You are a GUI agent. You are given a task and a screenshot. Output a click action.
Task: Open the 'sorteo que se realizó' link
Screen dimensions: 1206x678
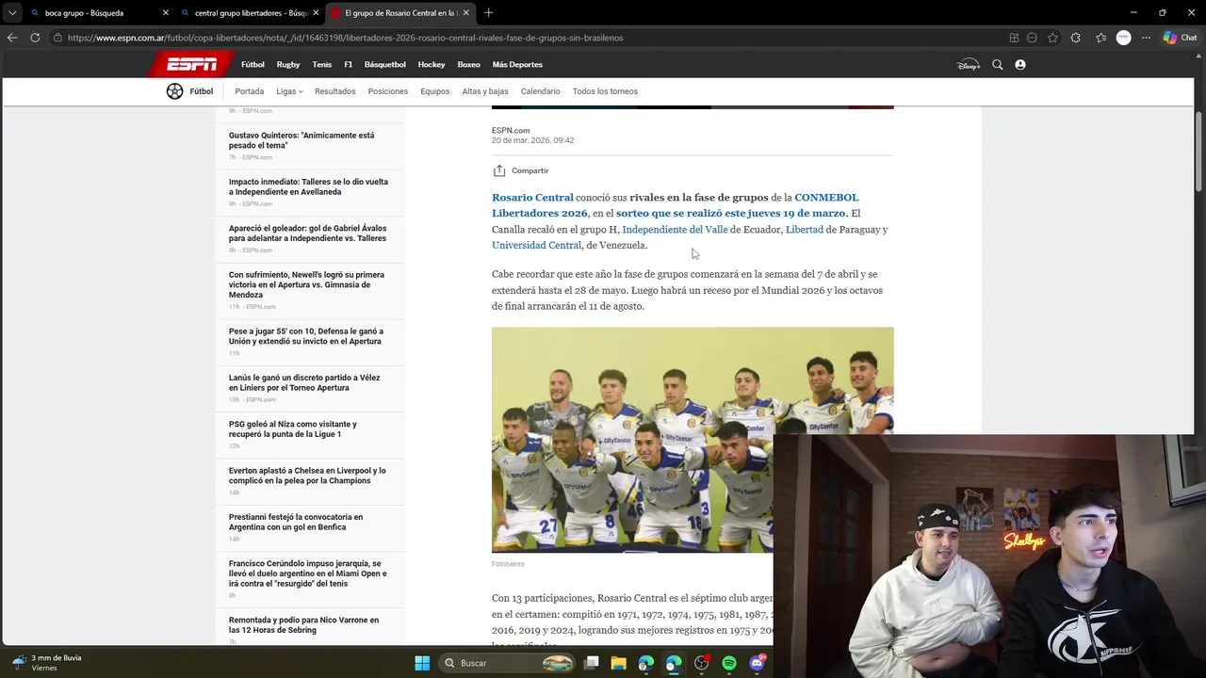[731, 214]
